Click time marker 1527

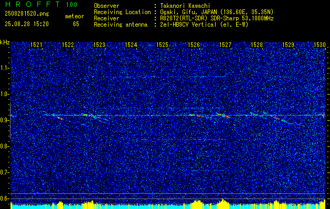tap(225, 45)
